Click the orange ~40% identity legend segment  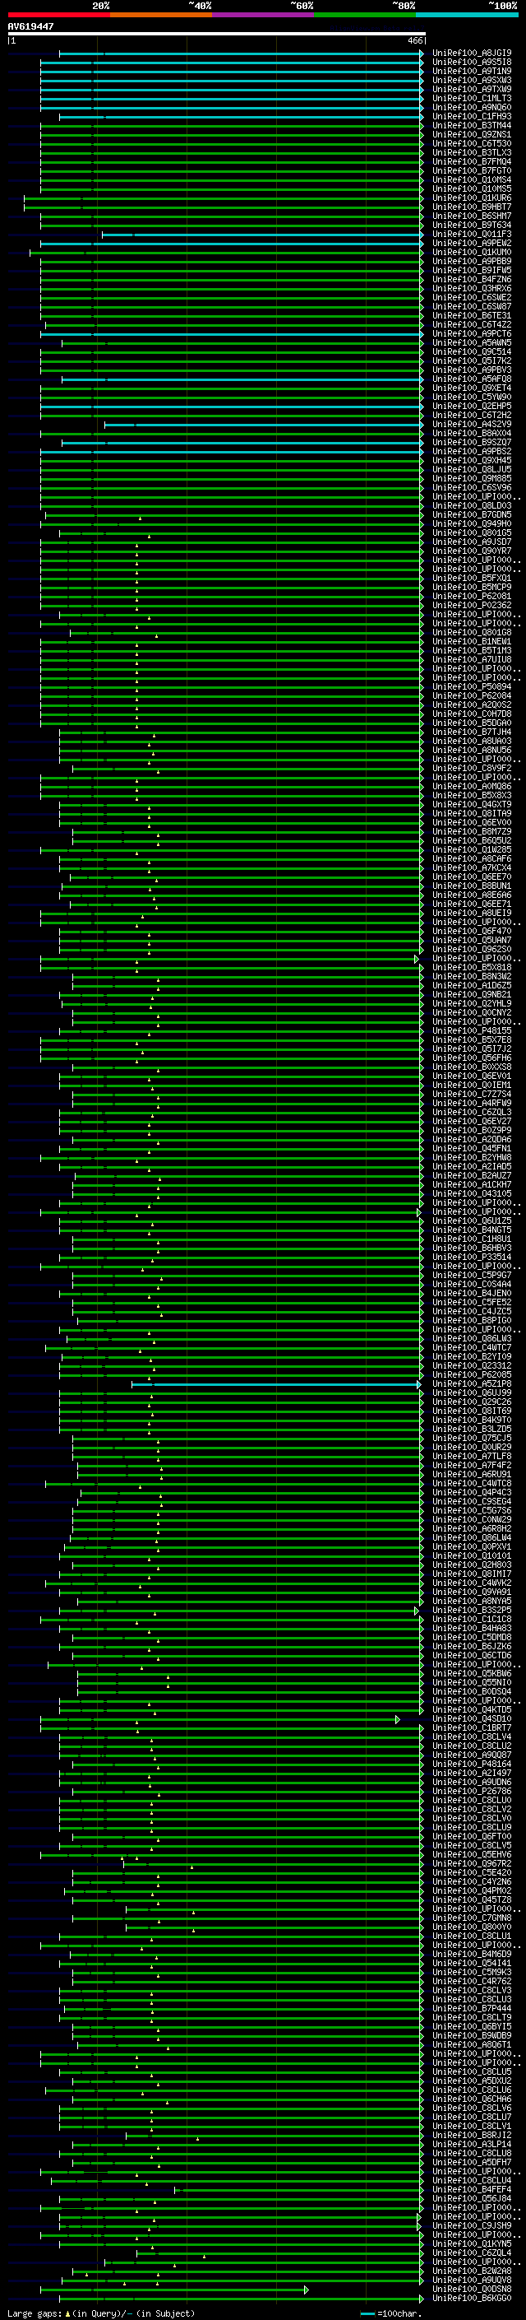(x=161, y=15)
